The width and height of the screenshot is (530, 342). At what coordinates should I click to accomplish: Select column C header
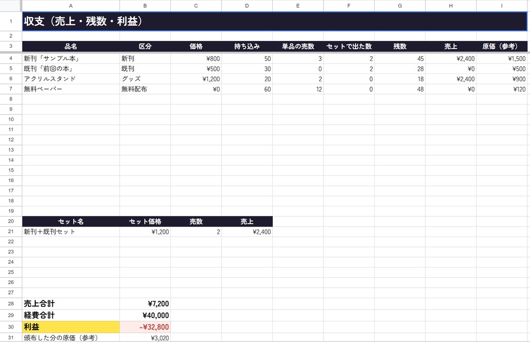[196, 6]
